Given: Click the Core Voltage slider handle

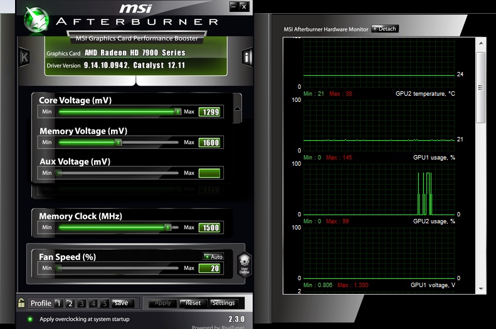Looking at the screenshot, I should 178,112.
